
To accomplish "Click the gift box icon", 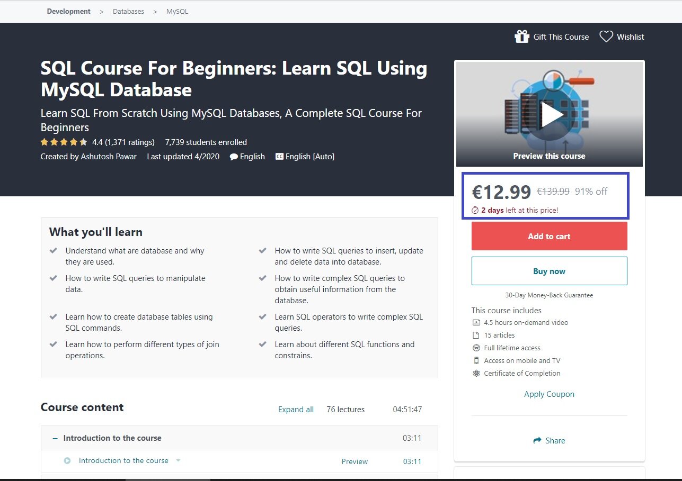I will (522, 37).
